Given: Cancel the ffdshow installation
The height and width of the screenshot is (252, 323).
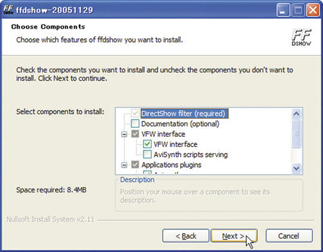Looking at the screenshot, I should click(x=289, y=236).
